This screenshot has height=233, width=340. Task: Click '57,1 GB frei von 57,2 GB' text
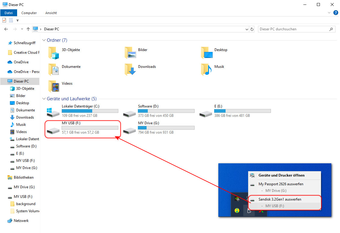pyautogui.click(x=80, y=132)
